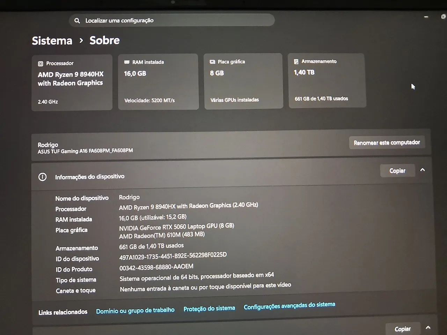447x335 pixels.
Task: Minimize the Settings window
Action: pyautogui.click(x=426, y=17)
